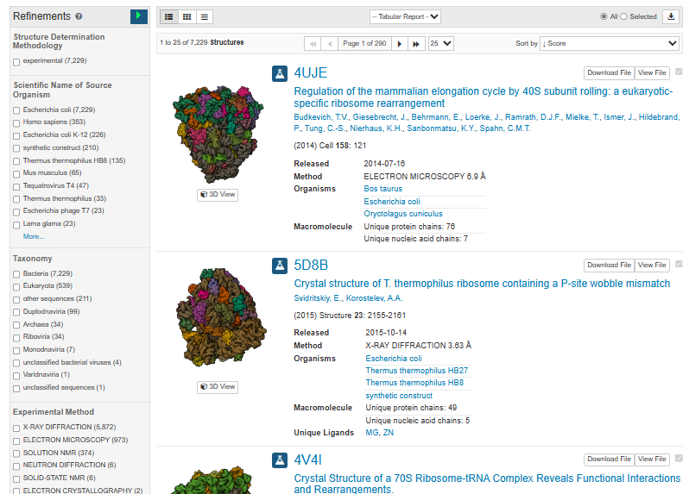Screen dimensions: 689x494
Task: Check the Mus musculus (65) filter
Action: (16, 174)
